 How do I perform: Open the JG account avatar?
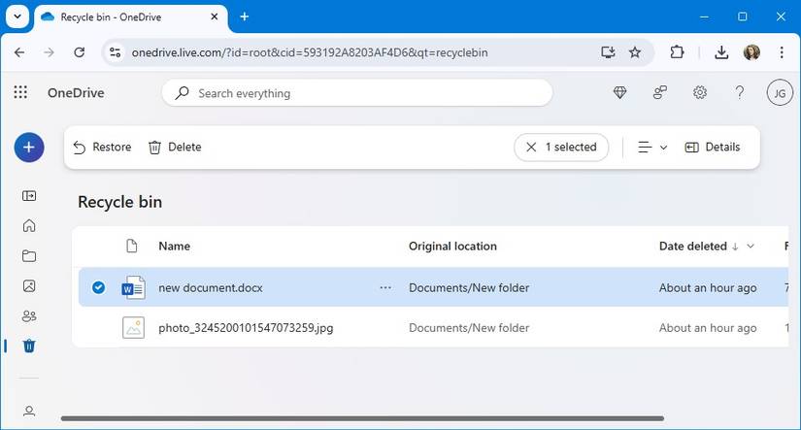(x=780, y=93)
